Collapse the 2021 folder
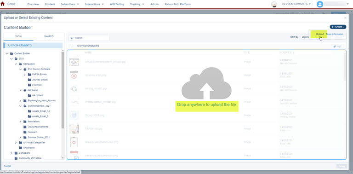The height and width of the screenshot is (174, 353). tap(11, 58)
